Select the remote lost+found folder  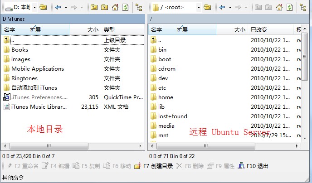click(x=225, y=116)
